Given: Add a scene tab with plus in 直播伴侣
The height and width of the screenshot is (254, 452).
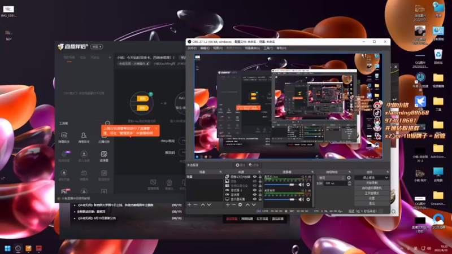Looking at the screenshot, I should [x=110, y=58].
